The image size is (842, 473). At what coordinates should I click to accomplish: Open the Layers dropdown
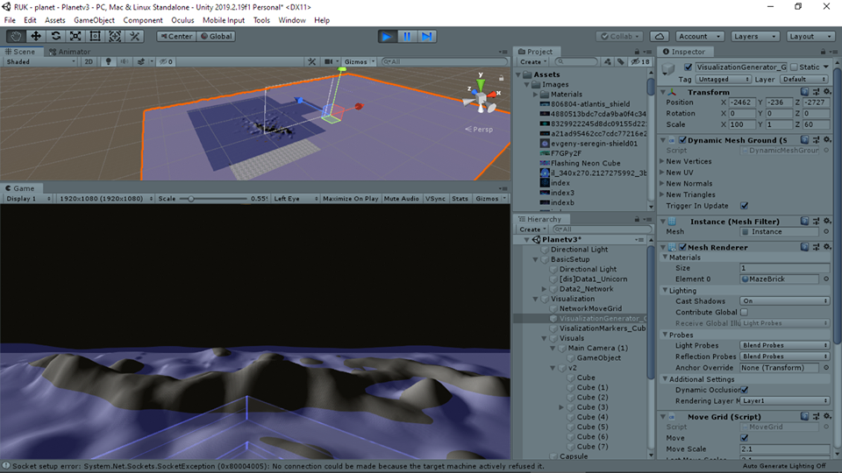coord(754,36)
